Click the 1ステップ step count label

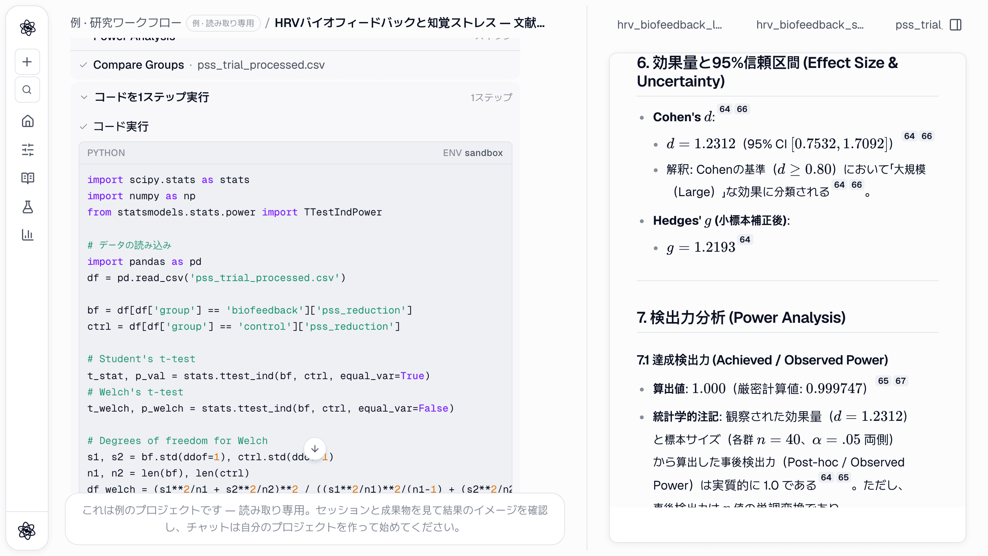[x=491, y=97]
